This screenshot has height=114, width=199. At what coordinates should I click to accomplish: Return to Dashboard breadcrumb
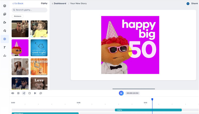pos(59,4)
